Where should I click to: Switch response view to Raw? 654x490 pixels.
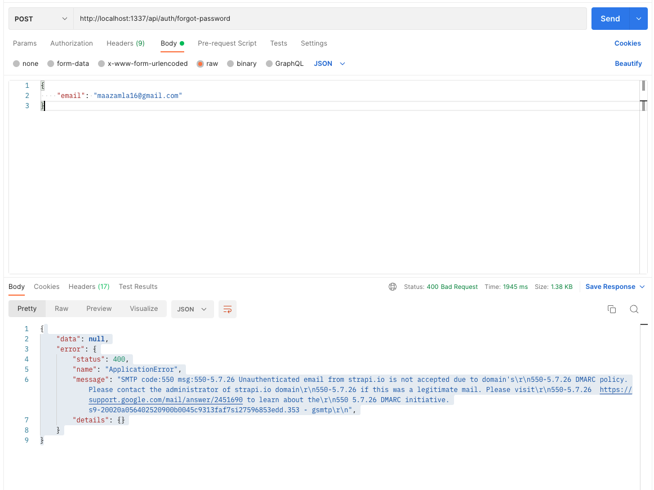[x=61, y=309]
